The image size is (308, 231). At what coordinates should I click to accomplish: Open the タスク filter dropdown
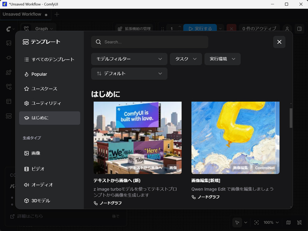(x=186, y=59)
